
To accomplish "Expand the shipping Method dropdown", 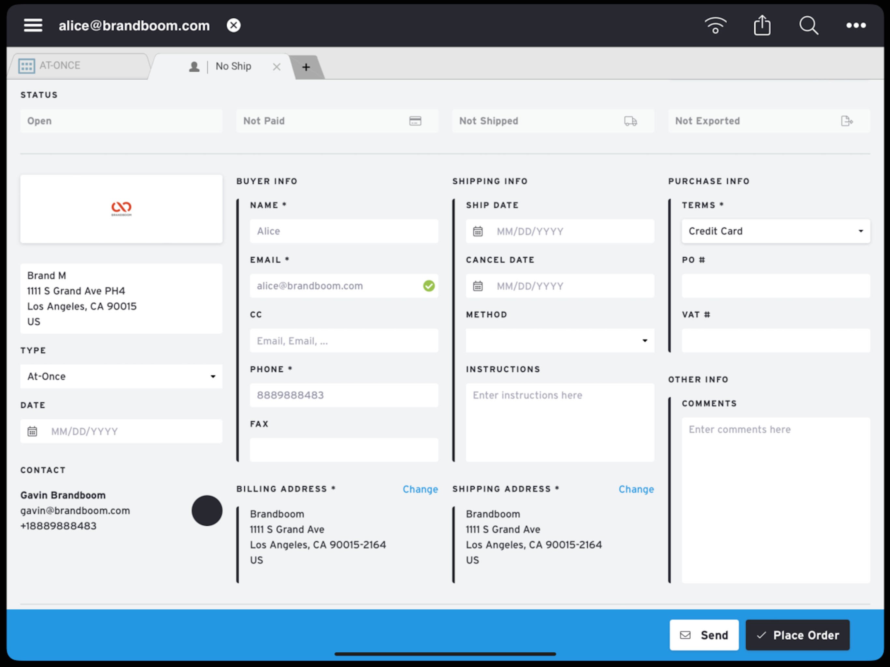I will click(560, 341).
